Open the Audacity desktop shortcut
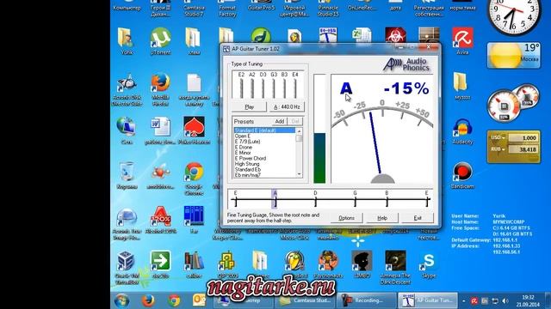This screenshot has width=551, height=309. tap(462, 127)
